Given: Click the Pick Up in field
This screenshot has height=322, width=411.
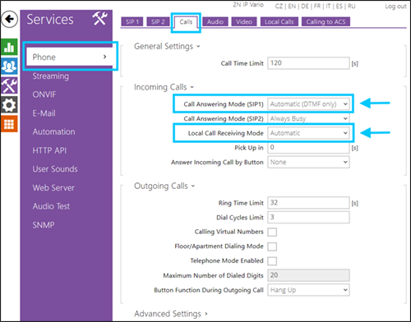Looking at the screenshot, I should pos(308,148).
